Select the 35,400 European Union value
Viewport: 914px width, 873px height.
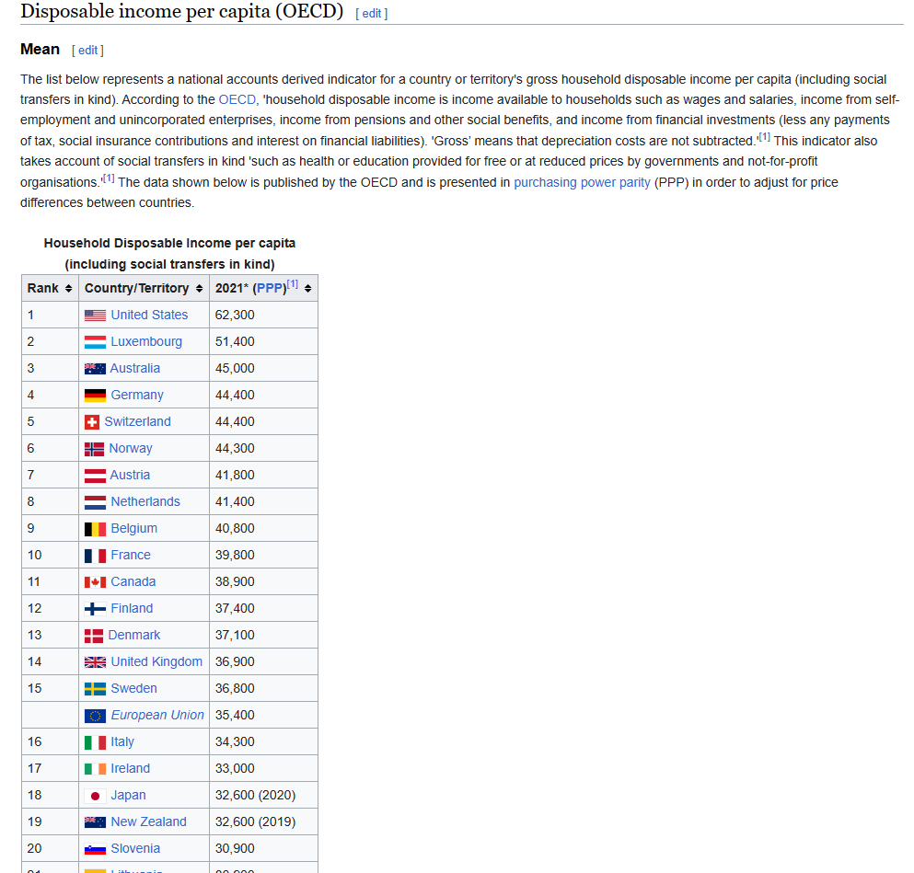pyautogui.click(x=263, y=716)
